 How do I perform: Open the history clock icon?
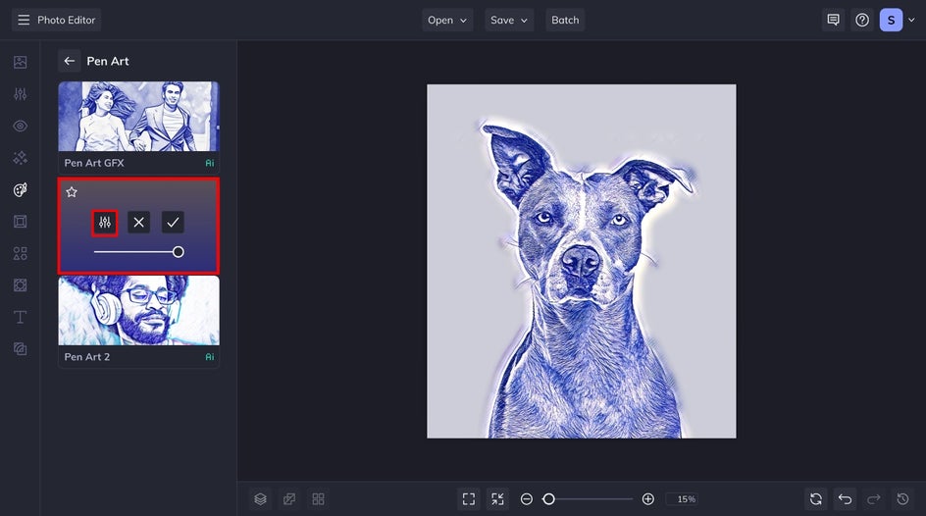pos(903,499)
